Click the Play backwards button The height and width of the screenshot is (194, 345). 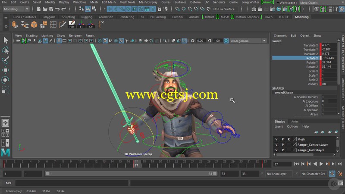coord(315,164)
